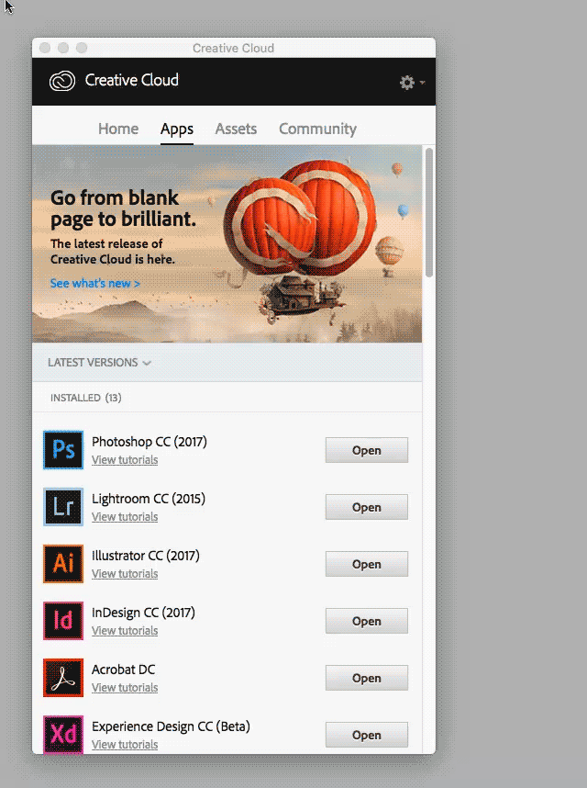The image size is (587, 788).
Task: Switch to the Home tab
Action: pyautogui.click(x=118, y=129)
